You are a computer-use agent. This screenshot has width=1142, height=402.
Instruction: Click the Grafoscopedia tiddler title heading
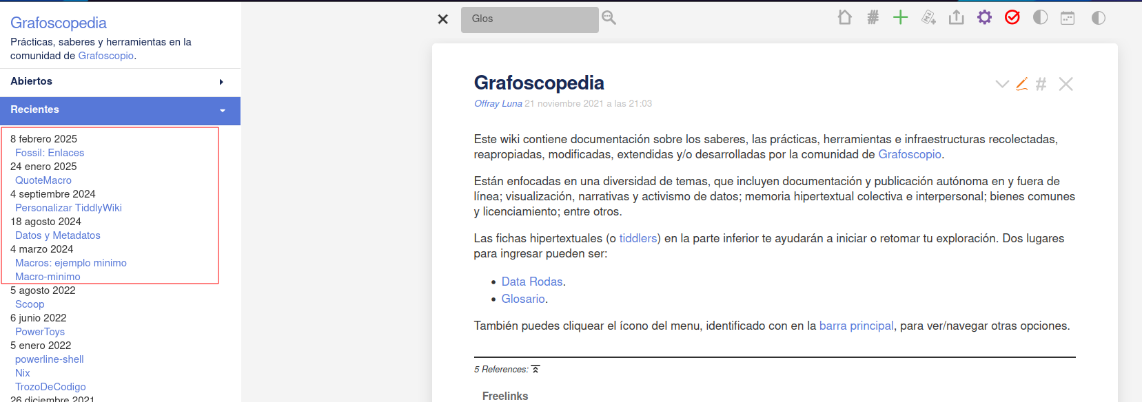point(539,83)
